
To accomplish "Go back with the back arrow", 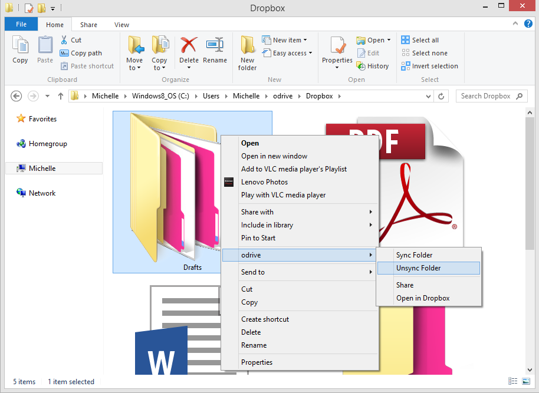I will (x=16, y=96).
